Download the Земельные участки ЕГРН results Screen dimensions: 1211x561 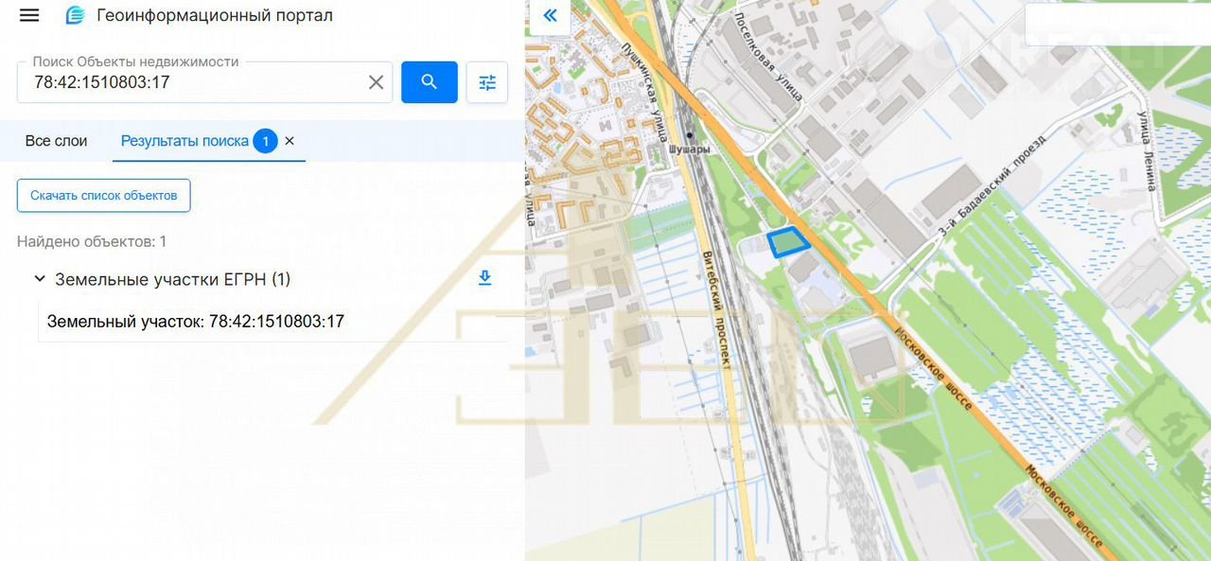pyautogui.click(x=484, y=278)
